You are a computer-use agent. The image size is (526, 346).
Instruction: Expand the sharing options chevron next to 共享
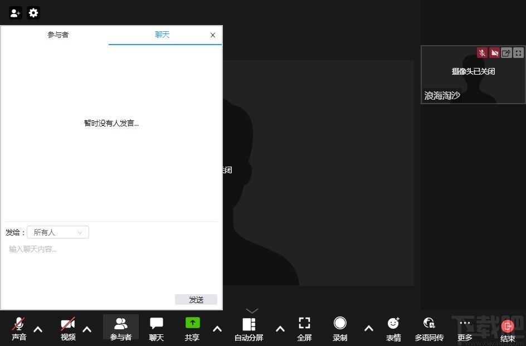(217, 329)
